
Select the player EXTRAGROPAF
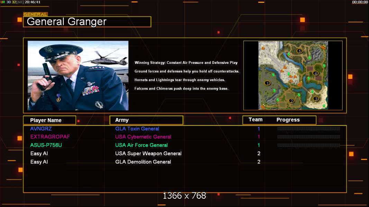click(x=50, y=137)
